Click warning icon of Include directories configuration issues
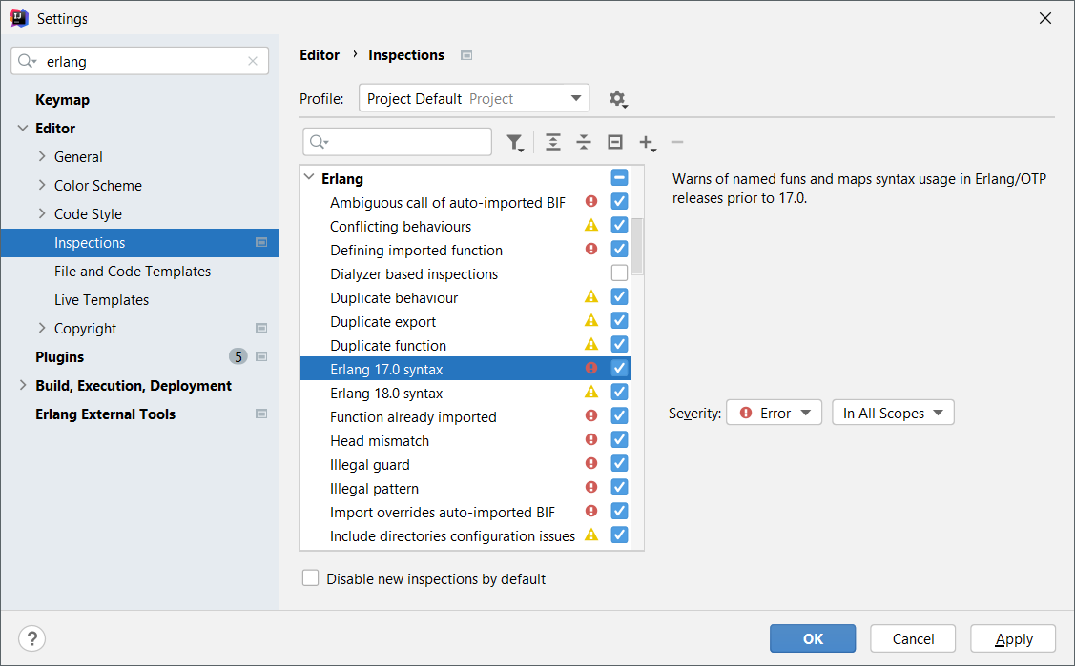 591,535
